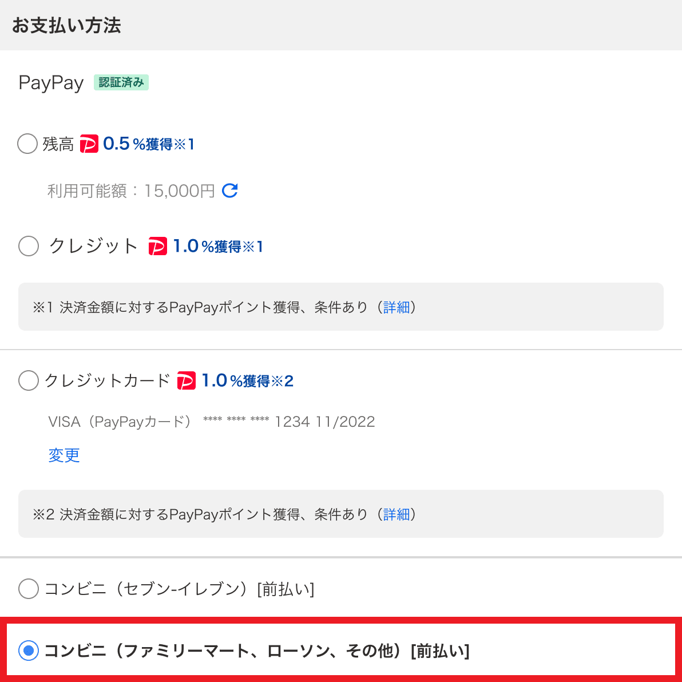Click the 利用可能額 15,000円 text
Image resolution: width=682 pixels, height=682 pixels.
click(x=132, y=191)
